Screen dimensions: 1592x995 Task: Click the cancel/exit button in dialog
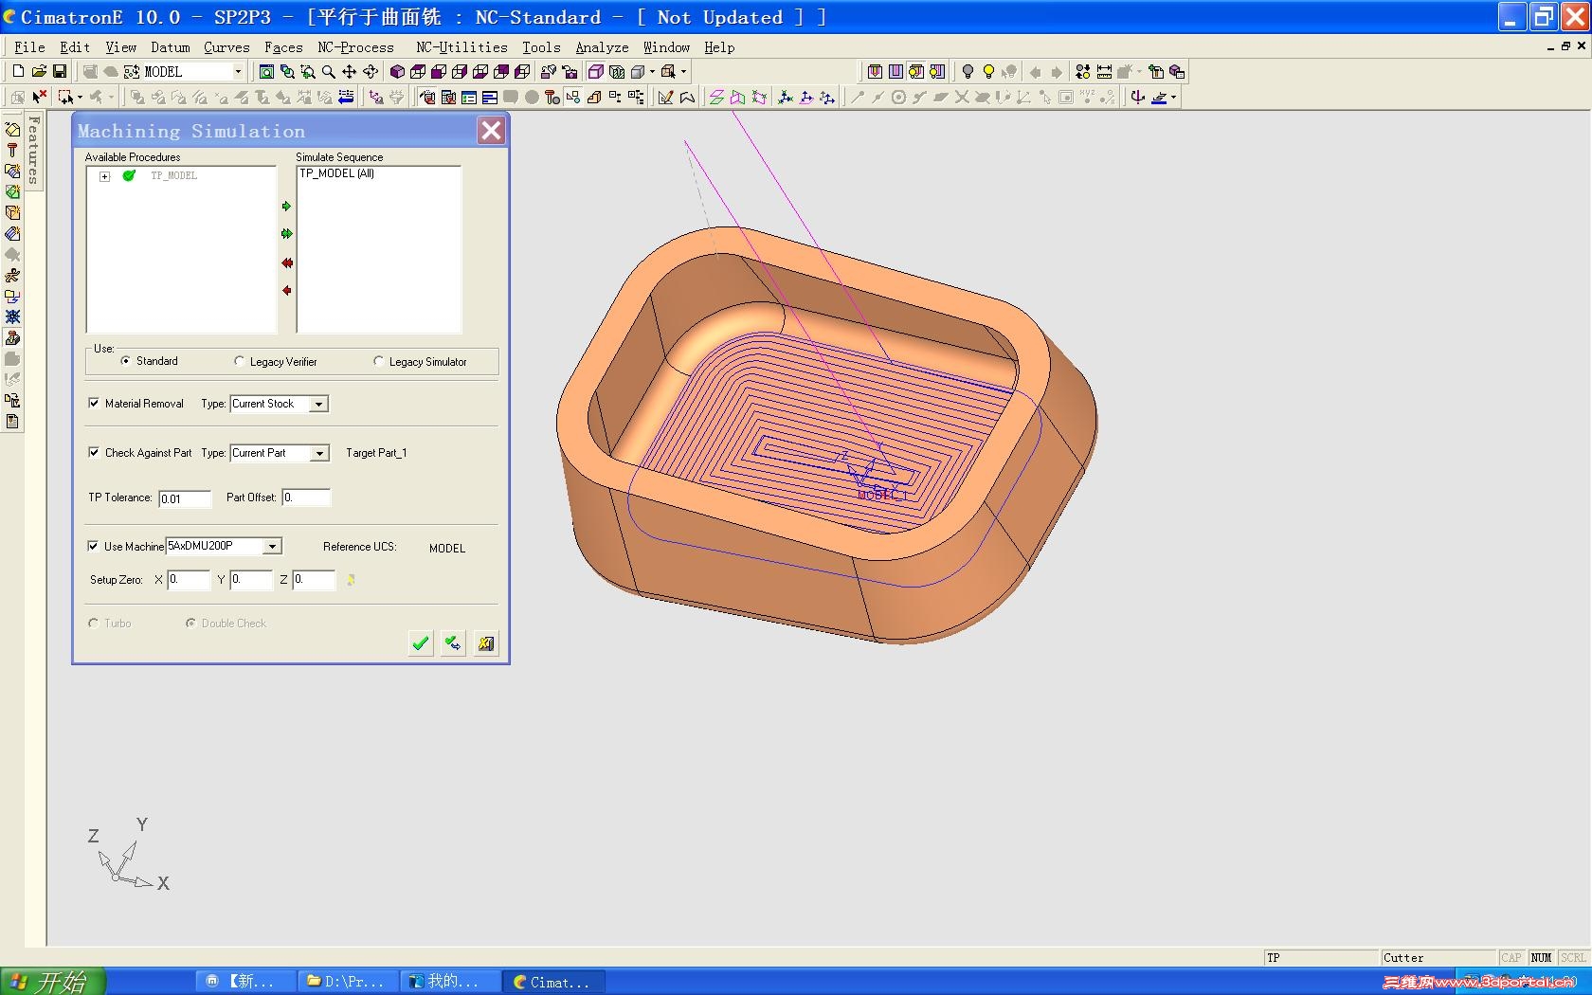point(486,643)
